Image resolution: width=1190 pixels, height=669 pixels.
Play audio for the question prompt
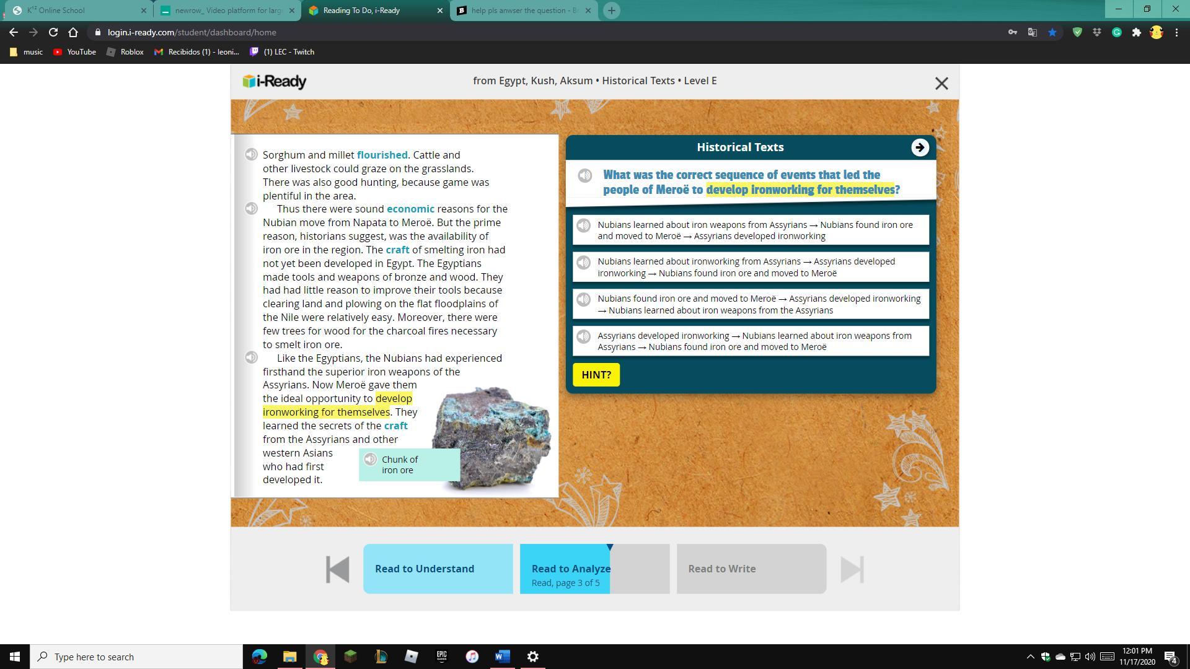point(584,176)
